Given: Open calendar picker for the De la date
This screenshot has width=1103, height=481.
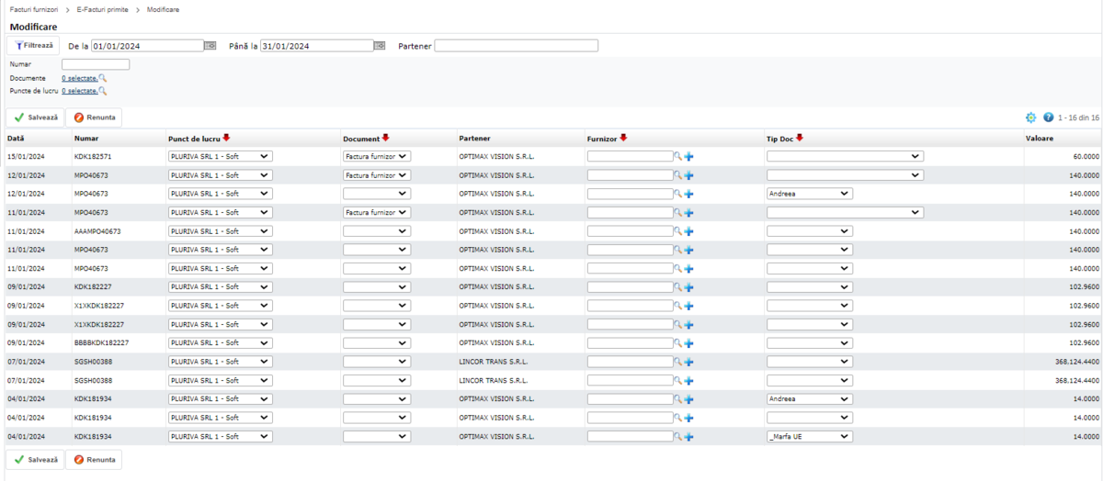Looking at the screenshot, I should pyautogui.click(x=210, y=46).
